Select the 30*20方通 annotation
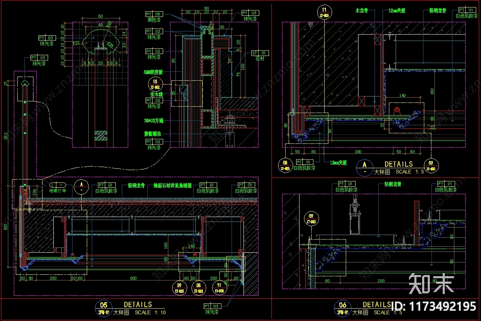Screen dimensions: 481x321 pos(153,121)
